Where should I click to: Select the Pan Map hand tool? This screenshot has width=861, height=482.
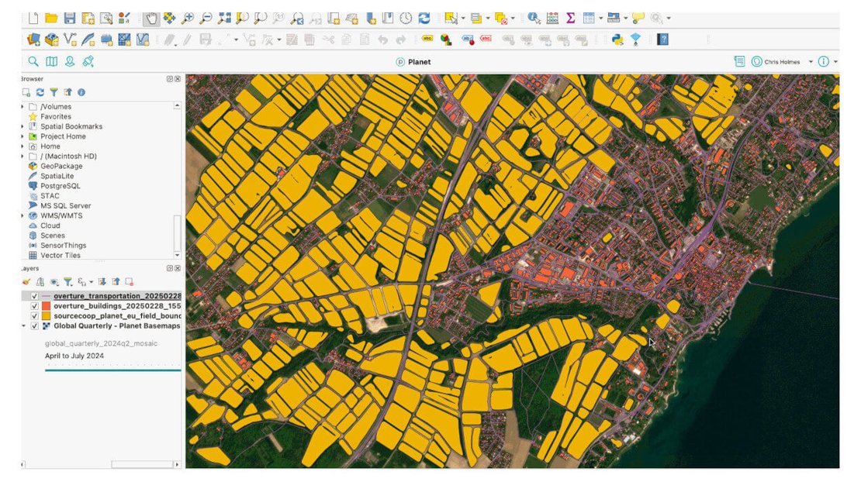click(151, 18)
